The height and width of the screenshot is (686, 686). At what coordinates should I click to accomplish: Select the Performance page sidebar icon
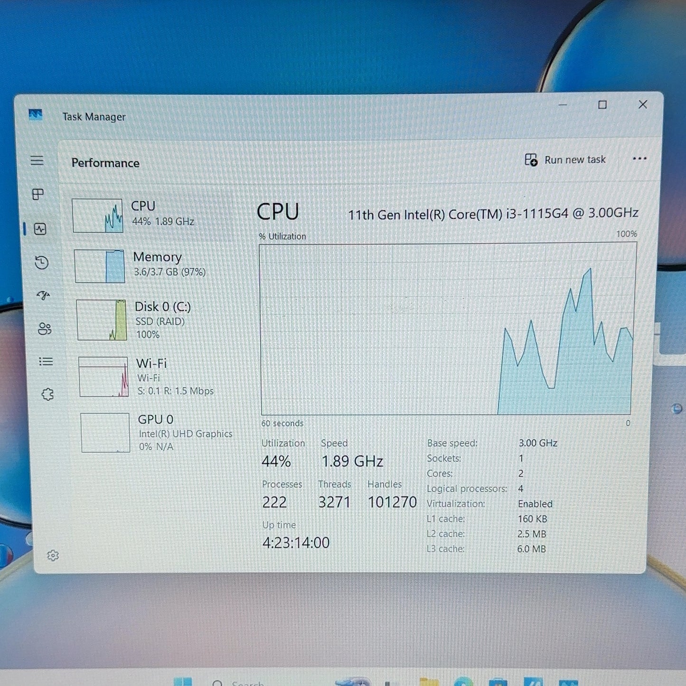(x=40, y=229)
